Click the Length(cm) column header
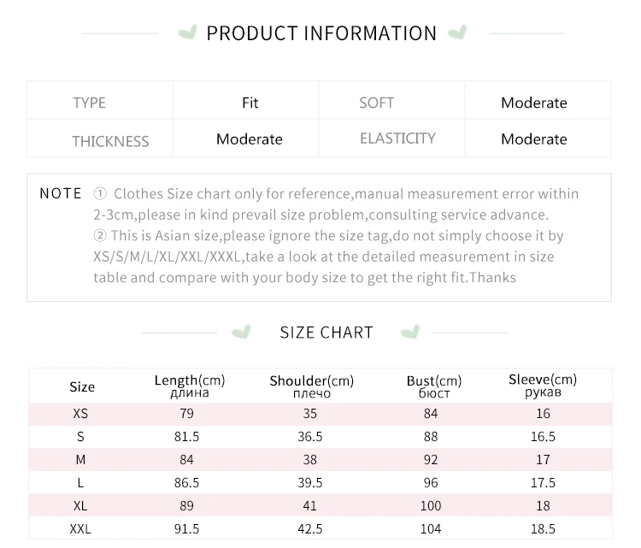 point(189,386)
